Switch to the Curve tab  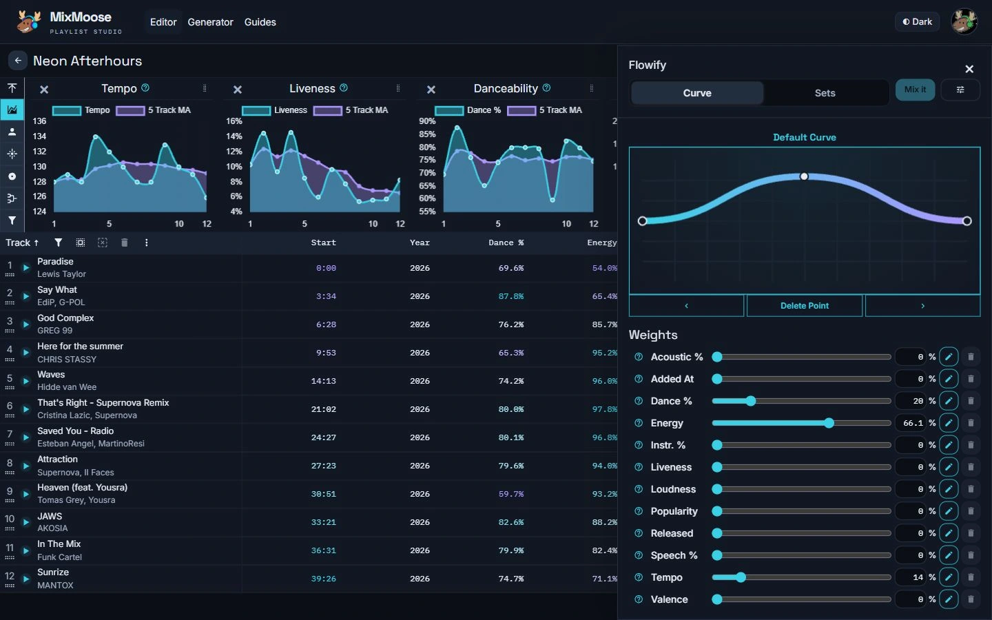point(697,93)
